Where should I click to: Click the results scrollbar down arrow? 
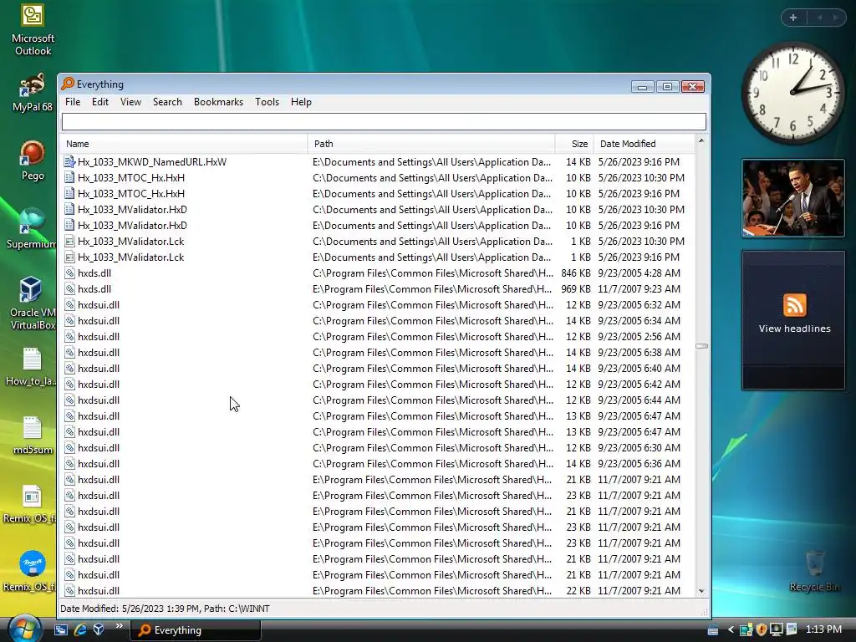point(701,591)
